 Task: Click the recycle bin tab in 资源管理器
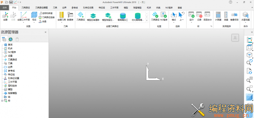tap(17, 39)
